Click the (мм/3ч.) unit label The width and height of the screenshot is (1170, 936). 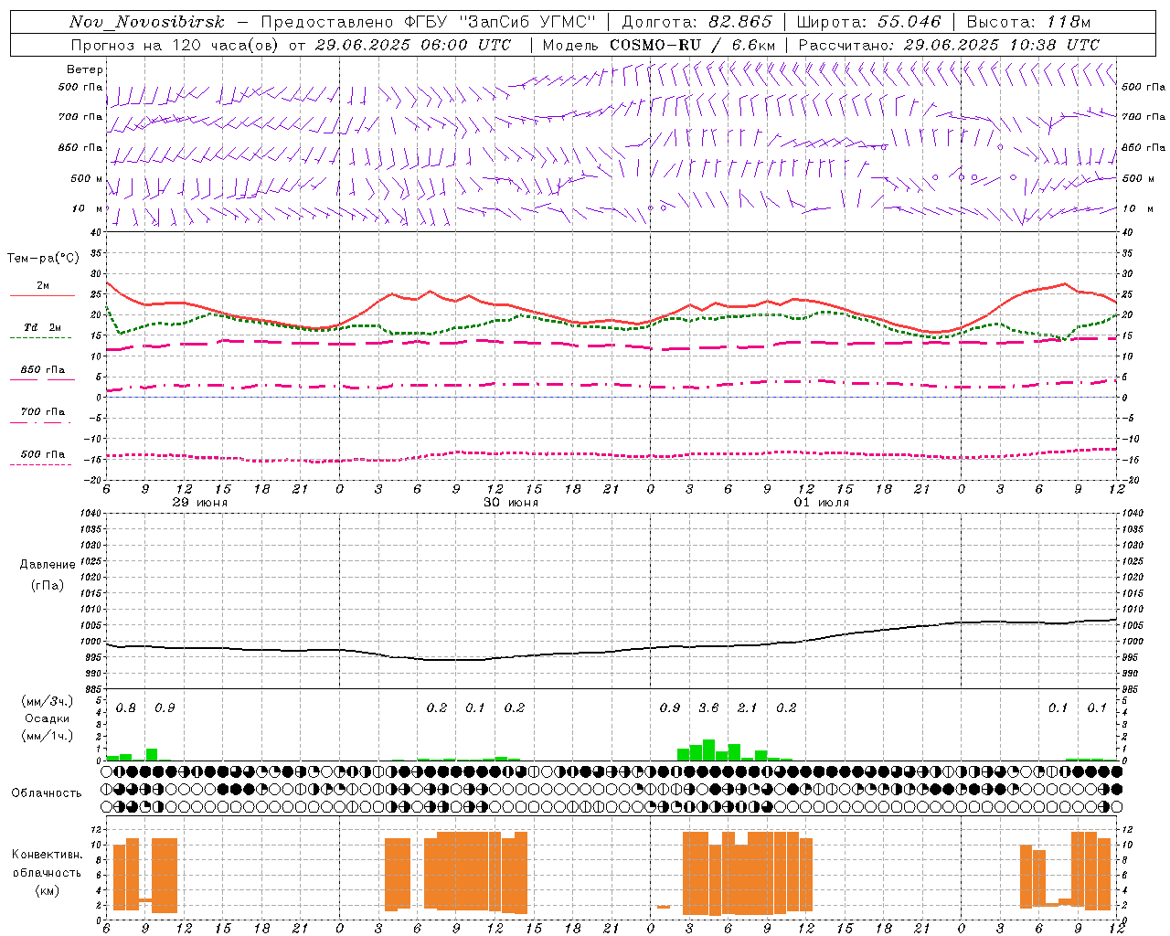point(48,702)
